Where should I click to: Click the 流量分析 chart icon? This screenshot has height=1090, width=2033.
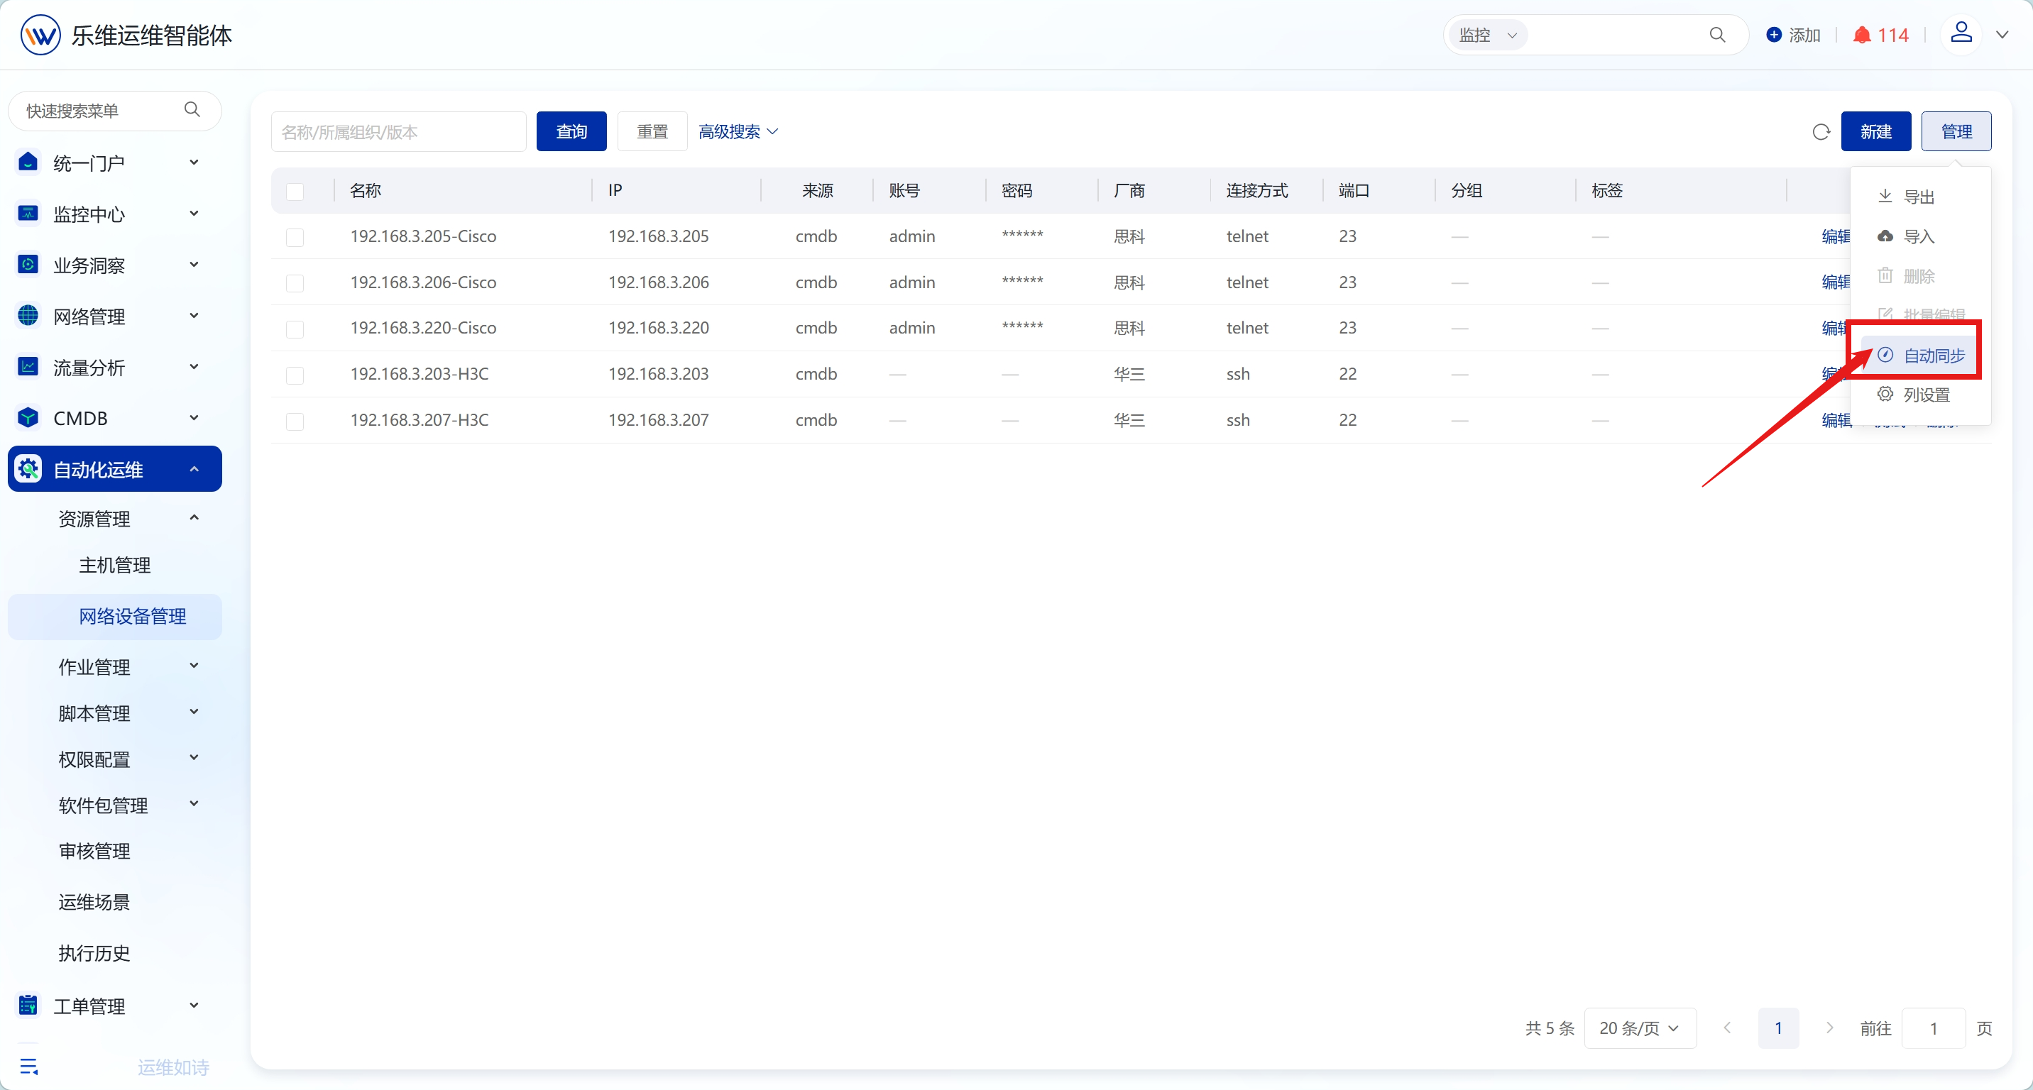pos(28,367)
